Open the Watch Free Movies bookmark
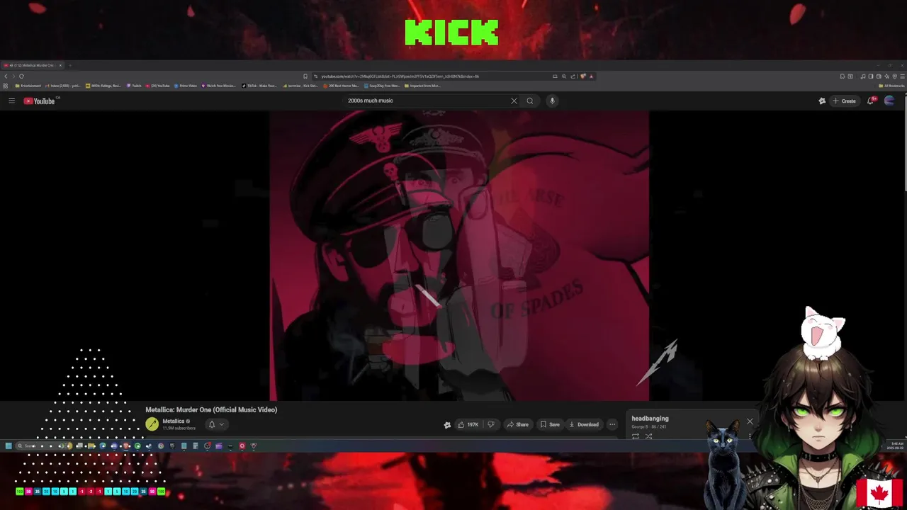This screenshot has width=907, height=510. [x=219, y=86]
